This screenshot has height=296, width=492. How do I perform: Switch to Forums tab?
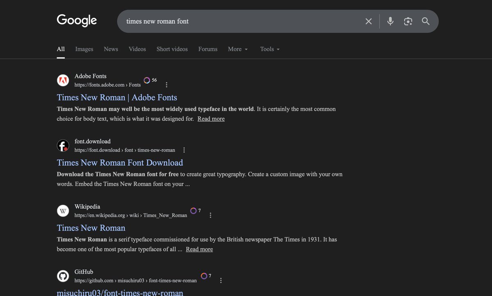coord(208,49)
